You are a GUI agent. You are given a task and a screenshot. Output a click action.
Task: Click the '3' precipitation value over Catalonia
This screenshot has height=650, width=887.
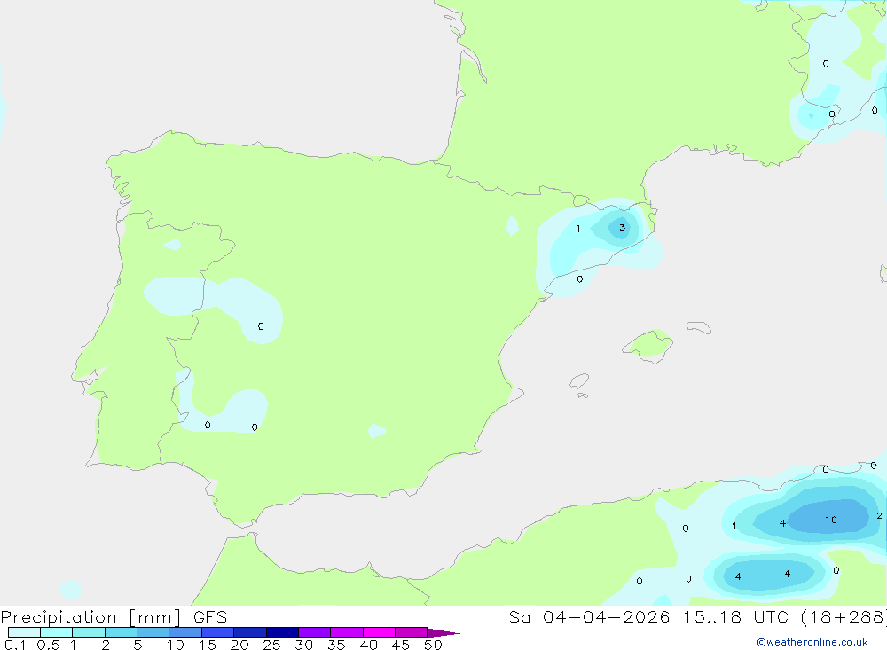(622, 227)
